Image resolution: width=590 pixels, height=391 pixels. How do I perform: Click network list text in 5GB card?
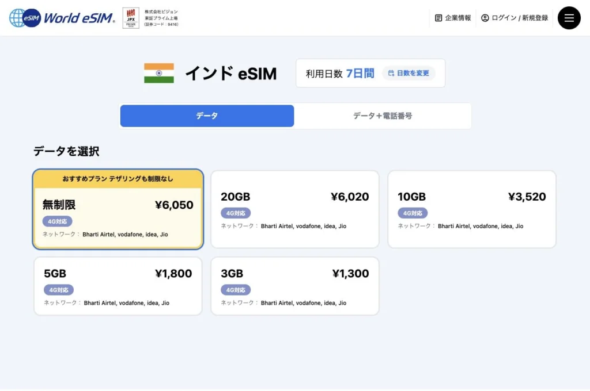(x=126, y=302)
